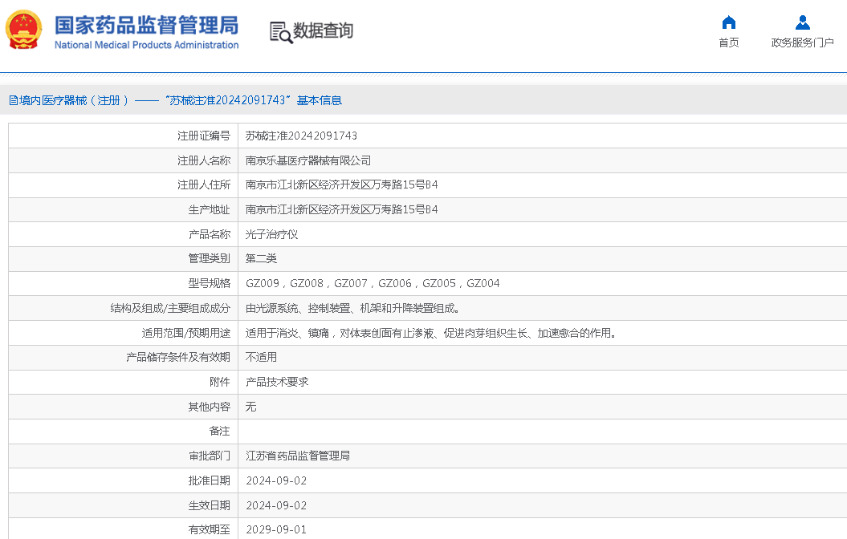Click the 首页 house icon

coord(728,22)
